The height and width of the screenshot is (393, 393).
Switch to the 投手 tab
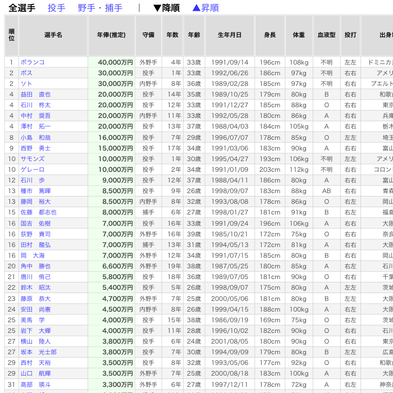[x=56, y=8]
